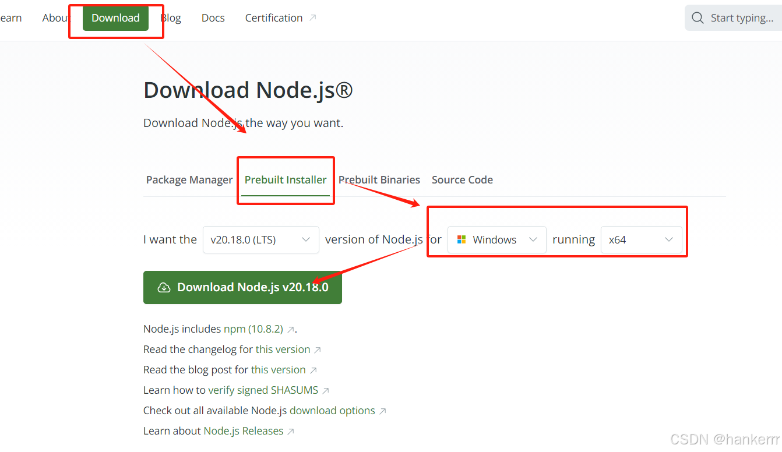Open the x64 architecture dropdown
The image size is (782, 452).
642,239
